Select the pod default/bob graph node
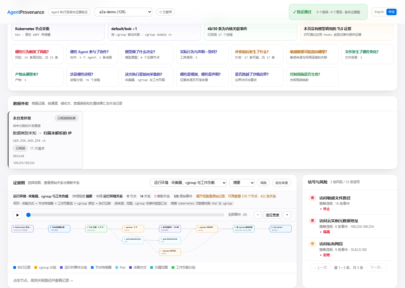This screenshot has height=288, width=405. (170, 240)
